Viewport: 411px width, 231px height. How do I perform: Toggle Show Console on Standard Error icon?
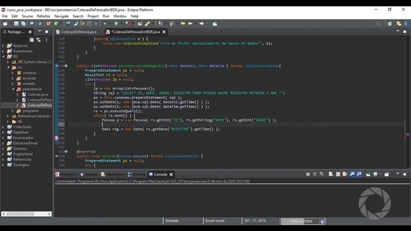click(x=359, y=174)
